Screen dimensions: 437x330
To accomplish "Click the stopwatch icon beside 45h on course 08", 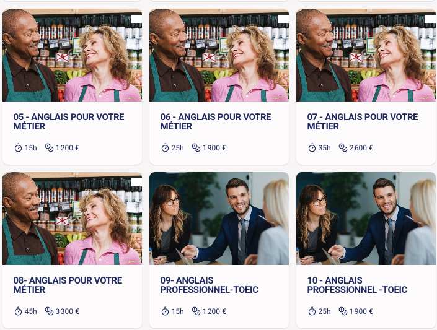I will [18, 311].
